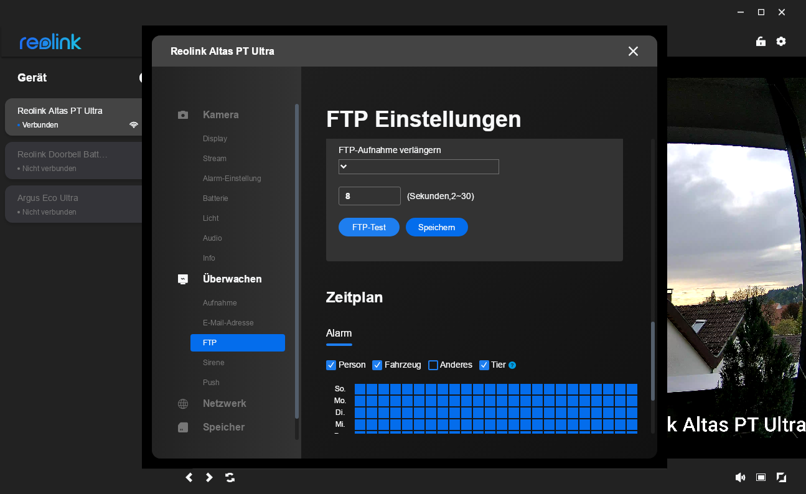Open E-Mail-Adresse settings
The width and height of the screenshot is (806, 494).
228,323
